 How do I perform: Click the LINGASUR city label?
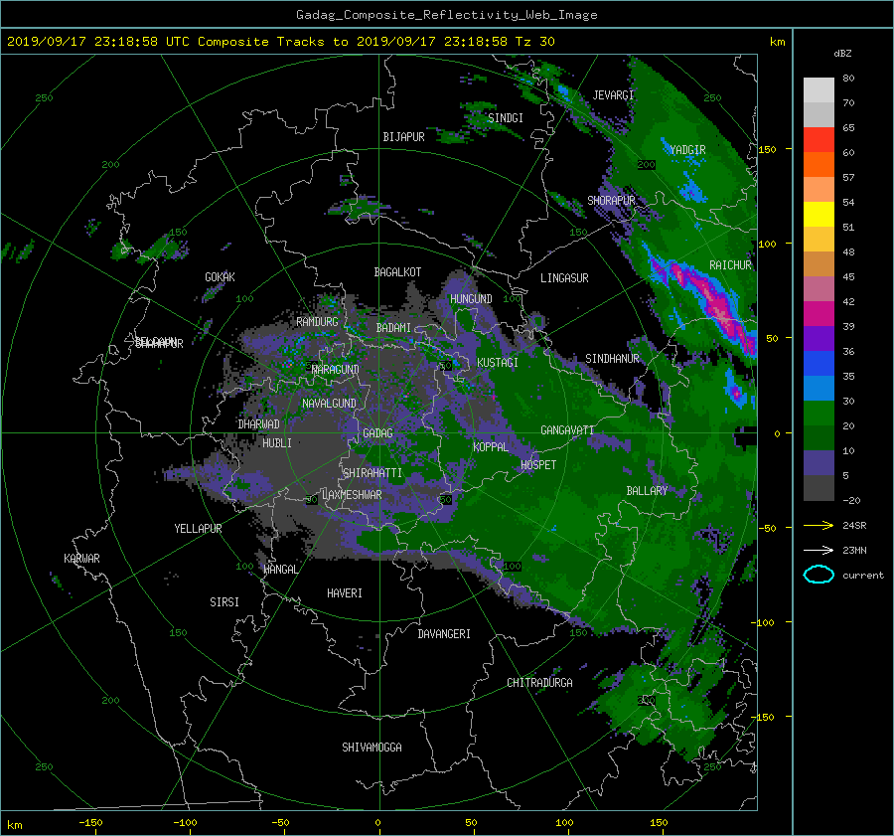point(564,278)
